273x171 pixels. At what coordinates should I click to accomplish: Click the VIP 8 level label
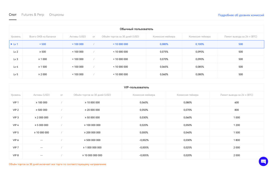pyautogui.click(x=16, y=155)
